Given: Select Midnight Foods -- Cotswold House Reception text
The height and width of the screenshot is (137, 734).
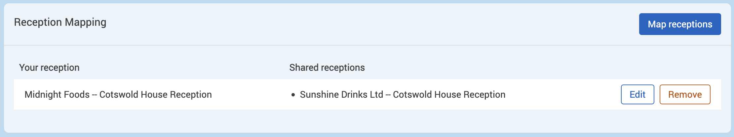Looking at the screenshot, I should point(118,94).
